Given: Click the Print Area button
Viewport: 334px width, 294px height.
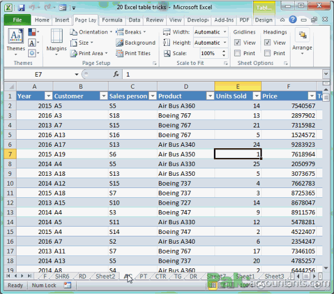Looking at the screenshot, I should click(89, 53).
